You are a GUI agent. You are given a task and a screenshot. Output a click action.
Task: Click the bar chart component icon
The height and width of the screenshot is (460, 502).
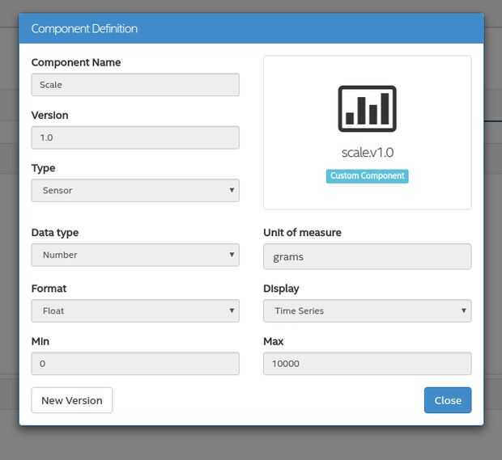pos(367,108)
